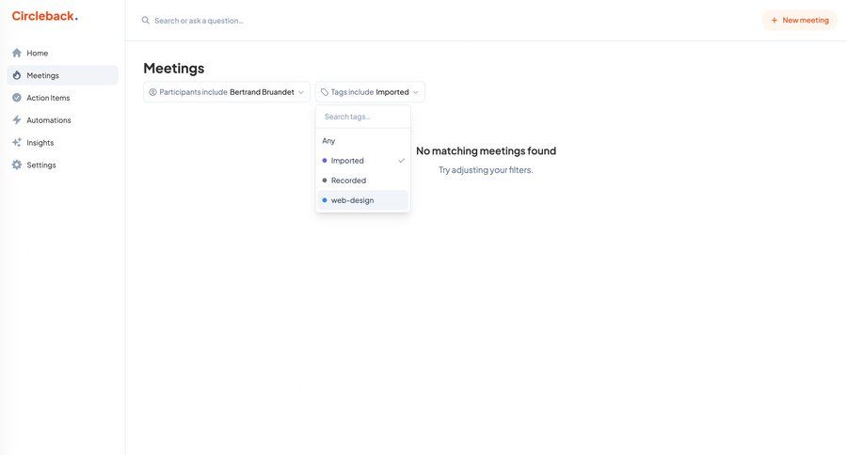Screen dimensions: 847x455
Task: Select the Recorded tag option
Action: point(362,180)
